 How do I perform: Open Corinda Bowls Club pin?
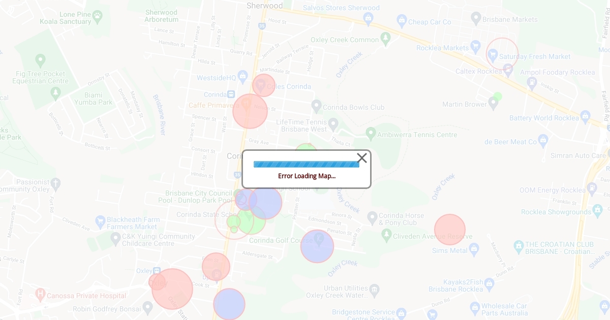(x=316, y=106)
